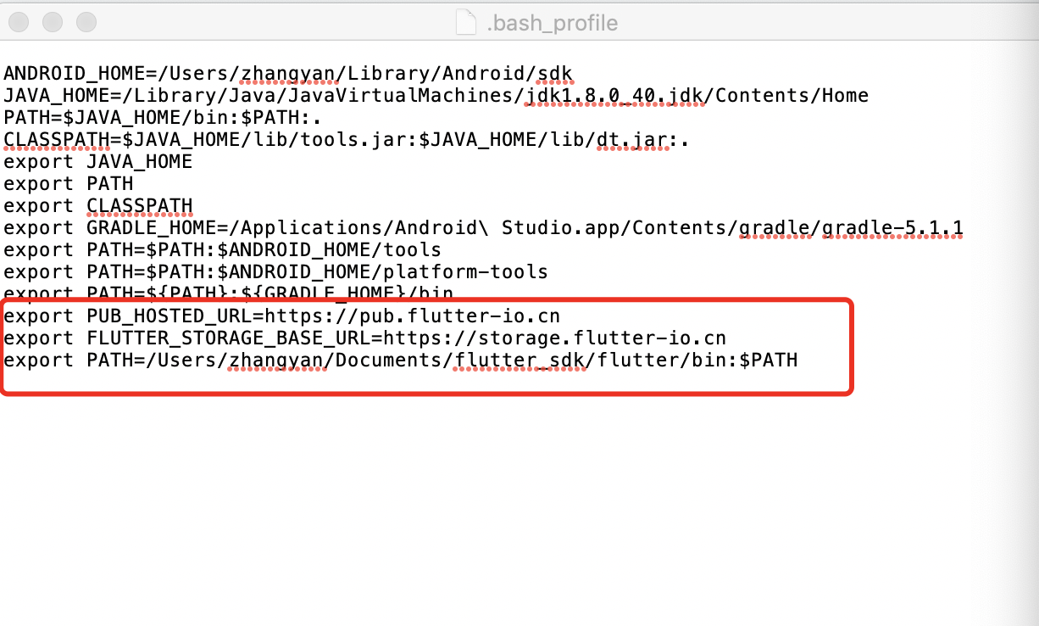Click the 'export JAVA_HOME' line
The width and height of the screenshot is (1039, 626).
click(x=98, y=162)
